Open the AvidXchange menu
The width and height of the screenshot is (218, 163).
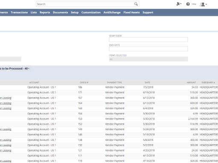point(112,12)
